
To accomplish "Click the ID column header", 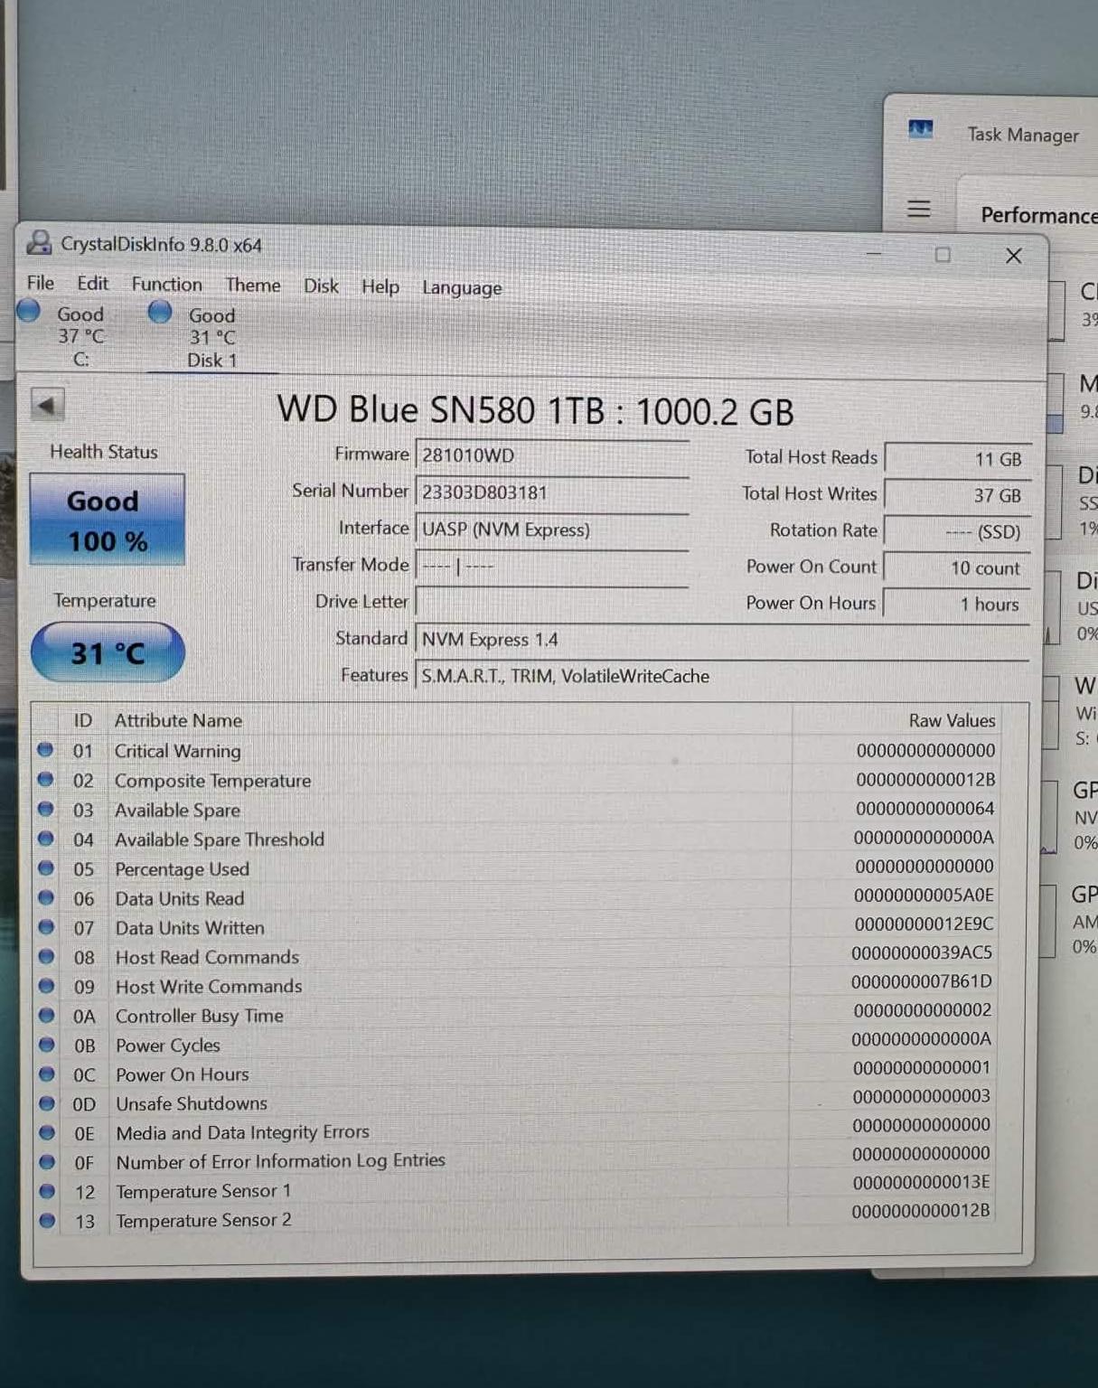I will point(82,720).
